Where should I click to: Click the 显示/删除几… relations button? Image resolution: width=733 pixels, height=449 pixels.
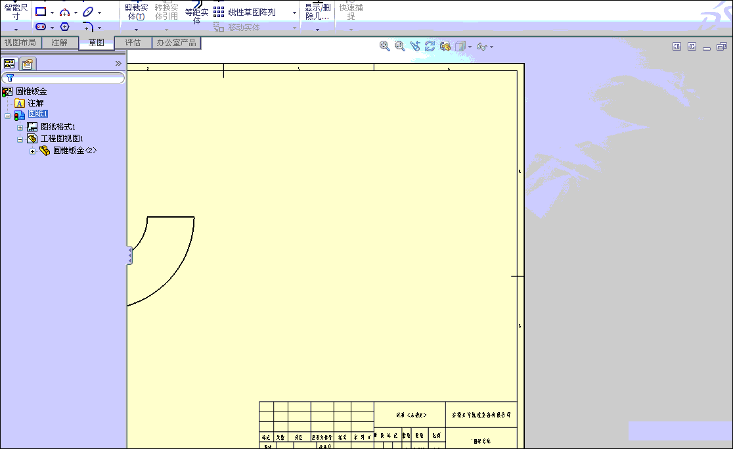click(x=317, y=12)
